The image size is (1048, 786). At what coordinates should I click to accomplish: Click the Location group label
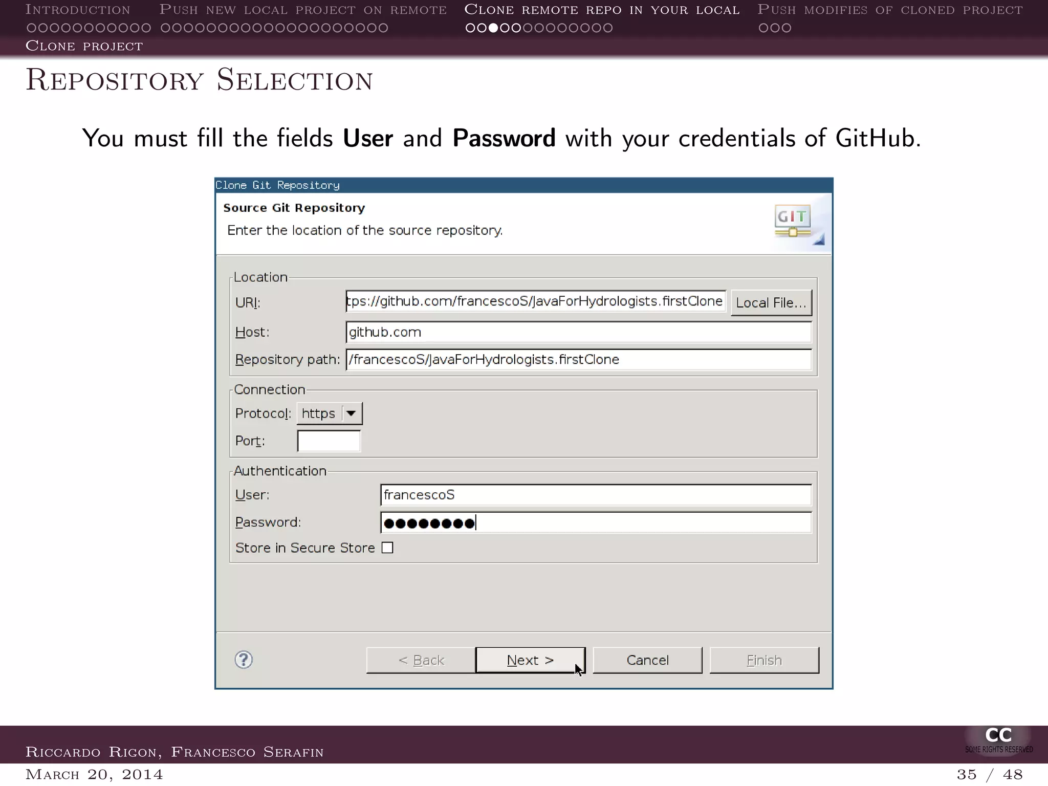pos(260,277)
